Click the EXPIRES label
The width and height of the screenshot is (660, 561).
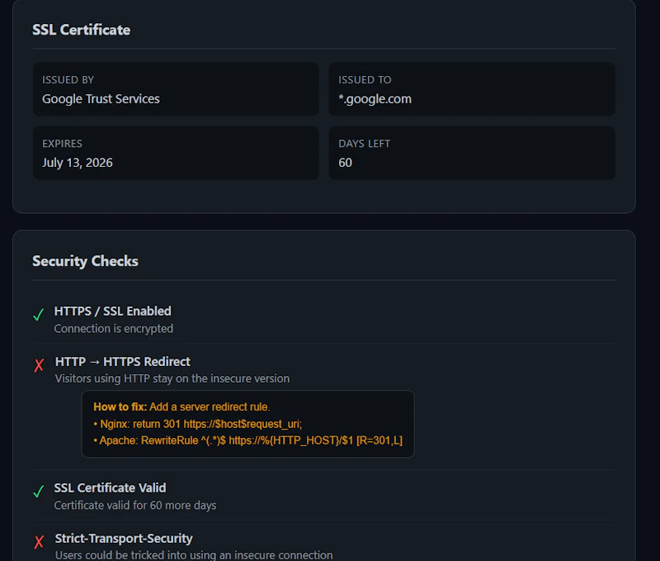click(63, 144)
